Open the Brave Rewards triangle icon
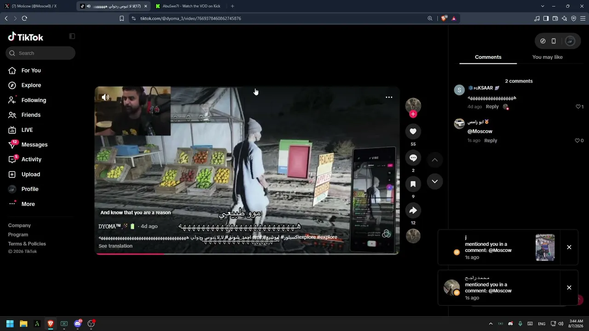This screenshot has width=589, height=331. coord(454,18)
